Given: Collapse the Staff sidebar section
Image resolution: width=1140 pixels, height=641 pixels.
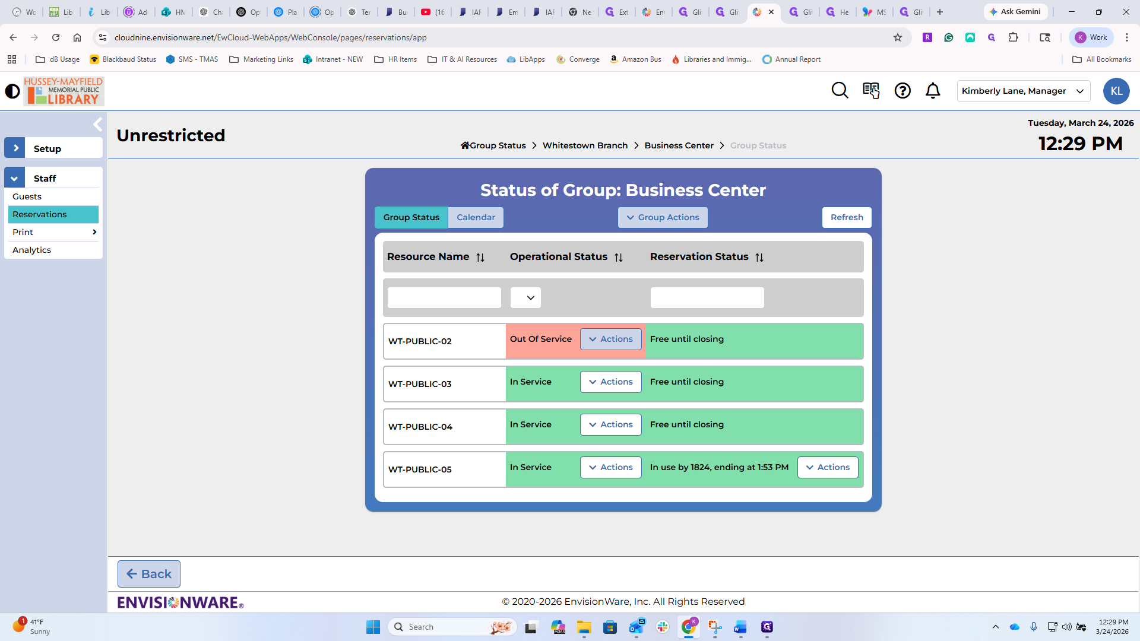Looking at the screenshot, I should coord(14,179).
